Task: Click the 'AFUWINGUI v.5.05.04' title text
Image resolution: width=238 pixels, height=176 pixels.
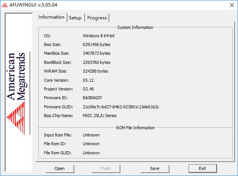Action: pos(33,5)
